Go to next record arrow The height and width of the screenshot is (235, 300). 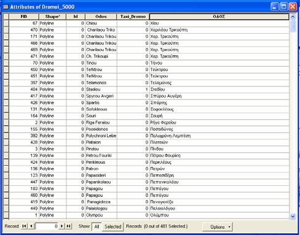(61, 226)
